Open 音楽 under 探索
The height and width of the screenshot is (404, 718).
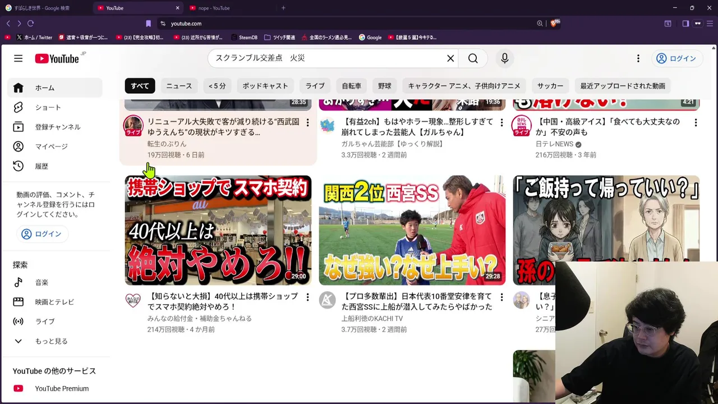tap(55, 282)
